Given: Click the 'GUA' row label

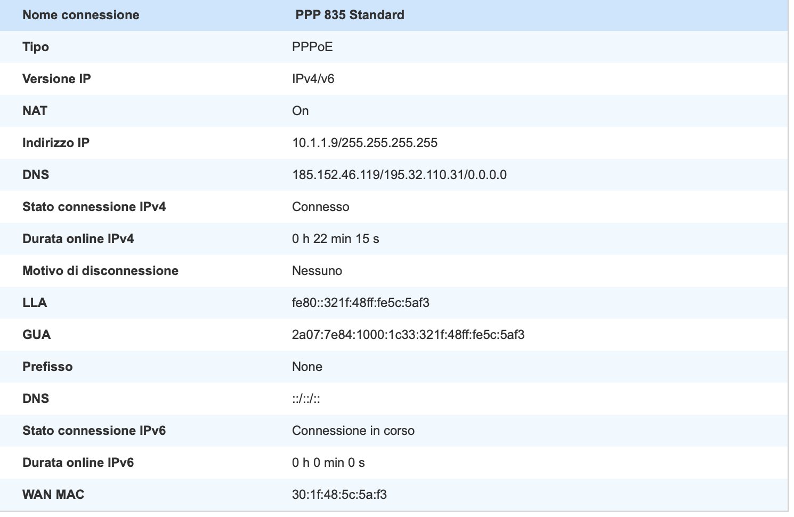Looking at the screenshot, I should point(36,335).
